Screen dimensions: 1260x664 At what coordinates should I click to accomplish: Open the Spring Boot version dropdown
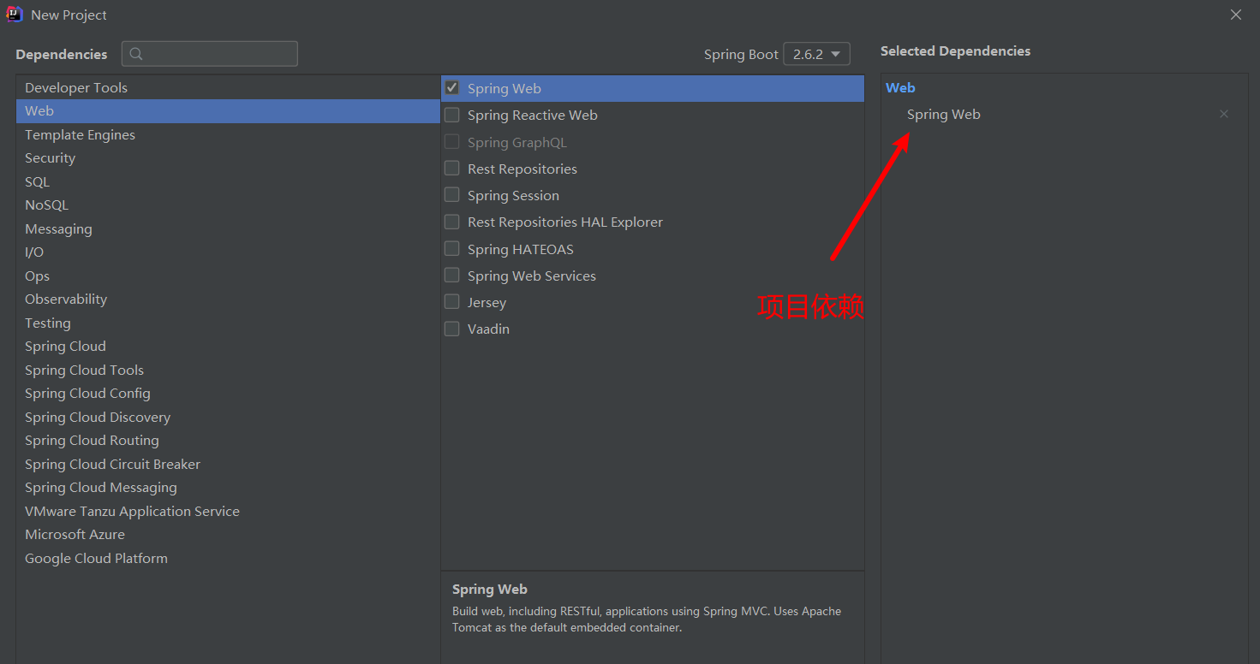816,54
